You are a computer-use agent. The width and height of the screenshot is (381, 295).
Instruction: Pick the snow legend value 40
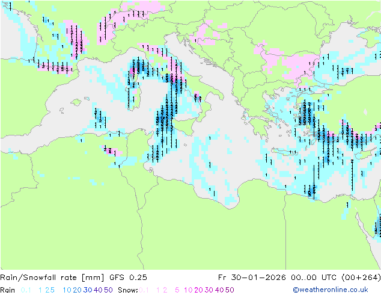coord(219,290)
